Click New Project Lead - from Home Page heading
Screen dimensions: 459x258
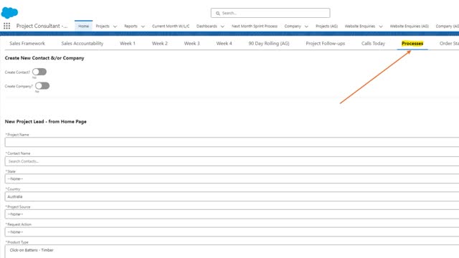(x=46, y=121)
